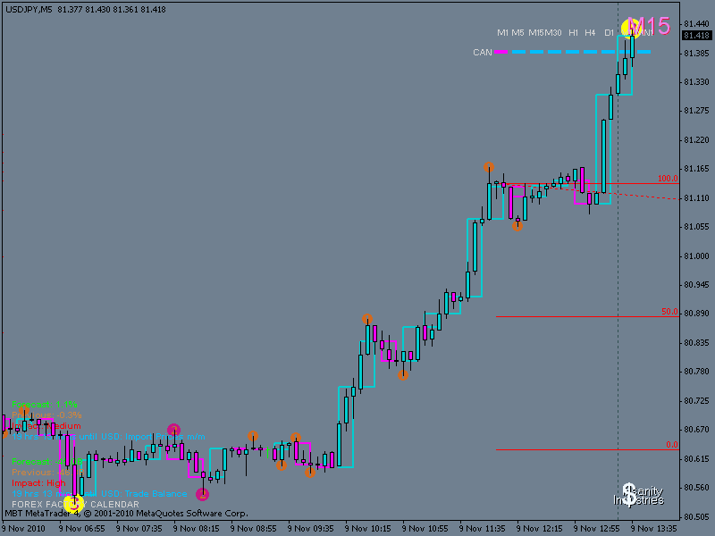The width and height of the screenshot is (715, 536).
Task: Click the 9 Nov 07:35 time label
Action: click(139, 529)
